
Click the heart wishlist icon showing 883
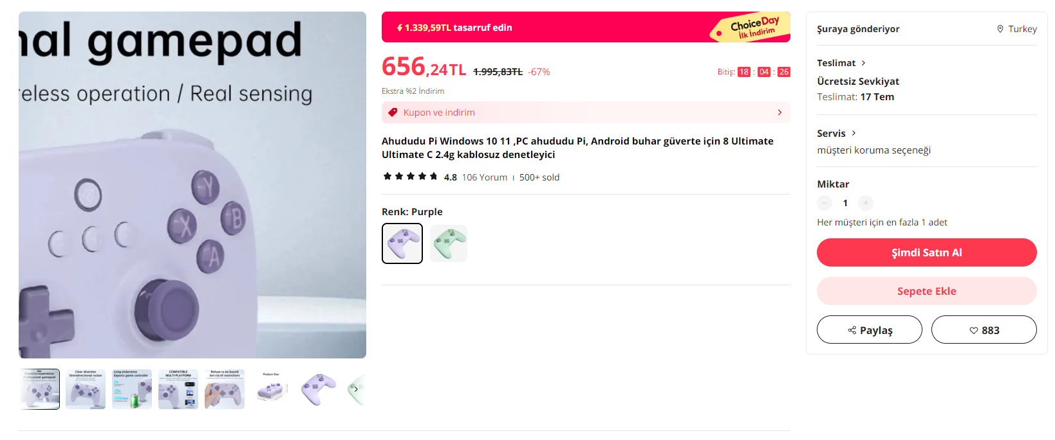pos(973,330)
